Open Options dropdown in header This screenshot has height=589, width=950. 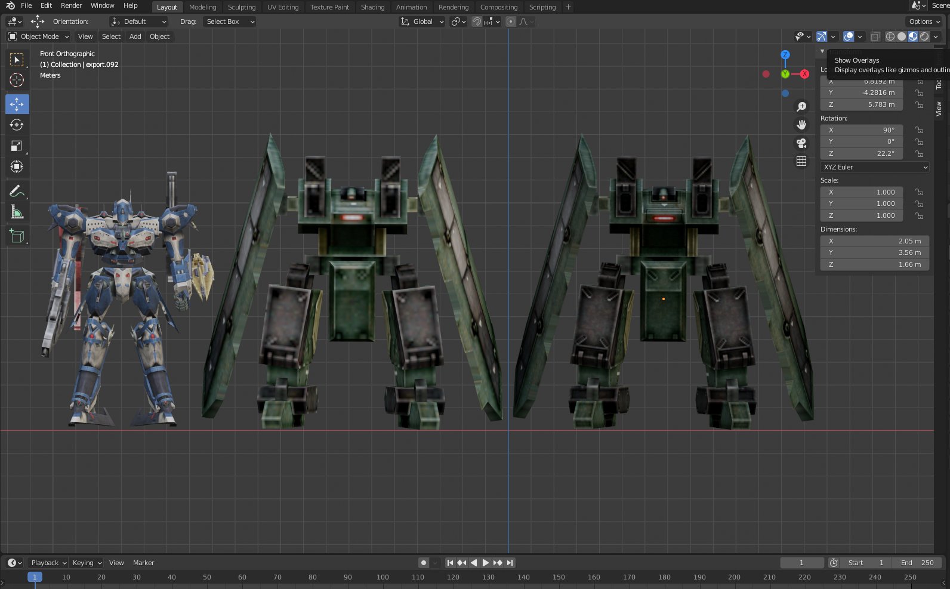click(924, 21)
